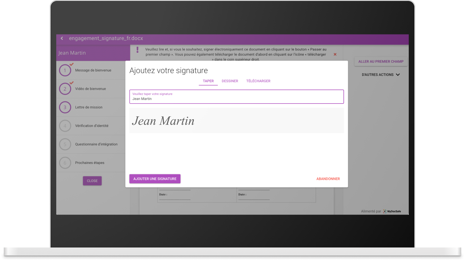Open step 6 Prochaines étapes
This screenshot has height=260, width=465.
point(65,163)
